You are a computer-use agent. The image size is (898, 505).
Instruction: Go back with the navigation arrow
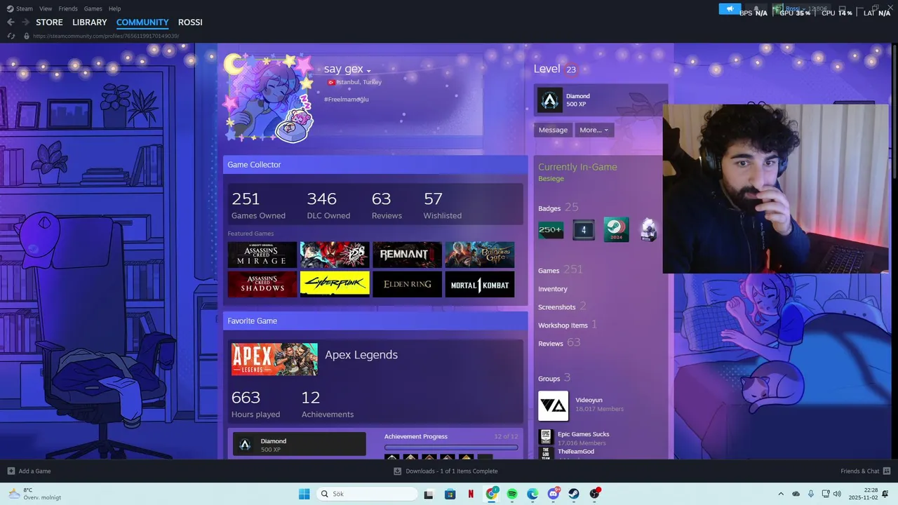[11, 22]
